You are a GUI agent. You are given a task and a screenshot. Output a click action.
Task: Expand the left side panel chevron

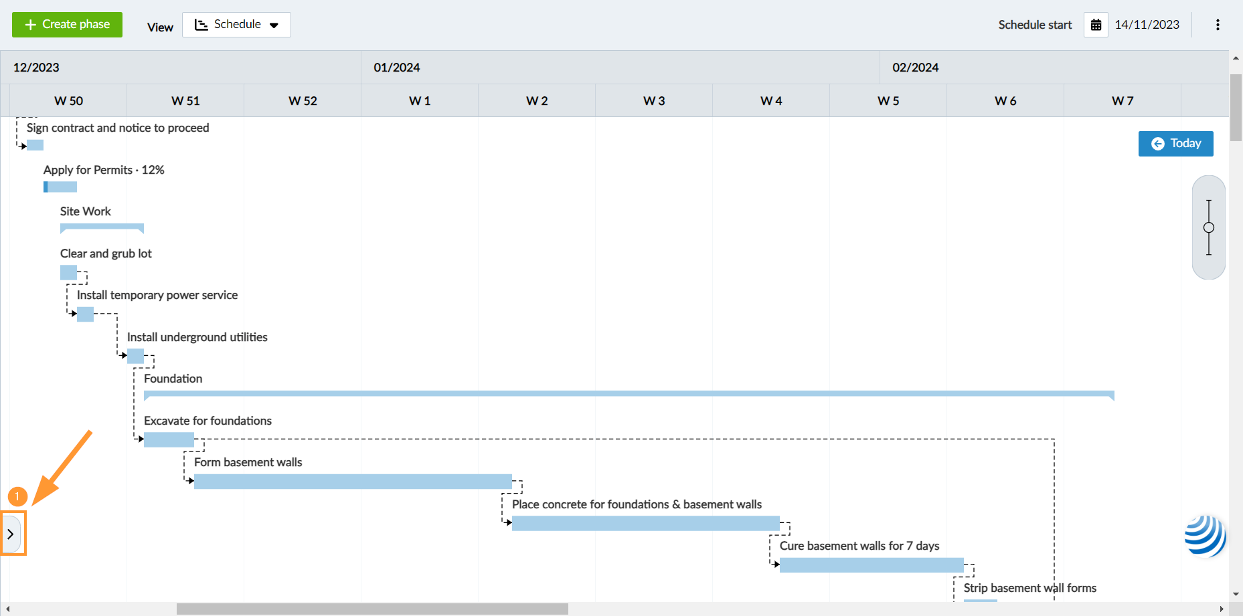(x=11, y=534)
